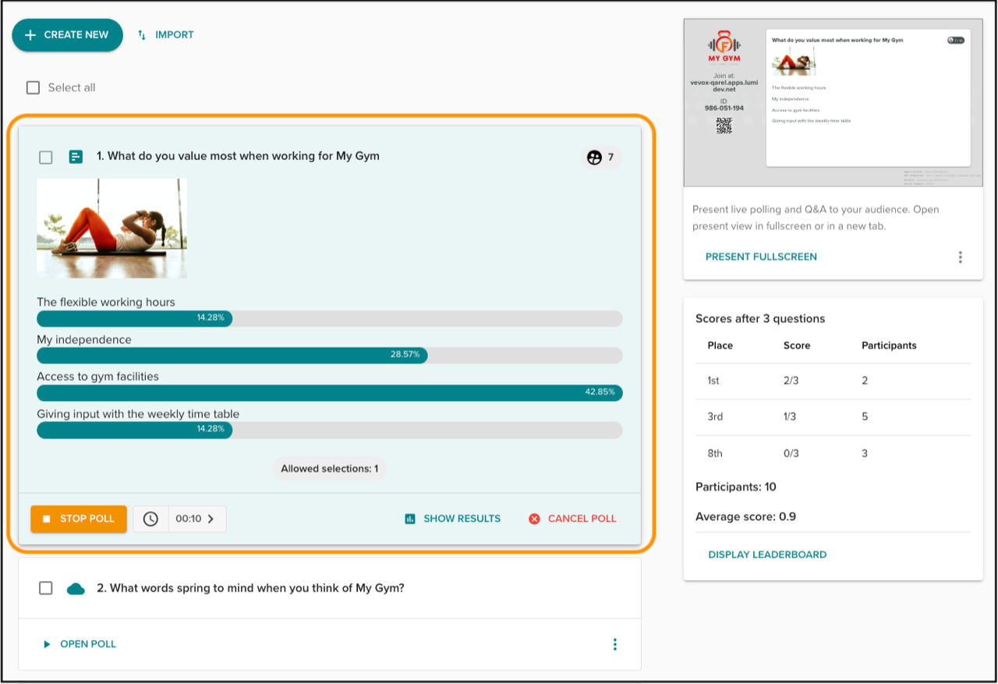The image size is (998, 684).
Task: Click the red X icon beside CANCEL POLL
Action: click(533, 518)
